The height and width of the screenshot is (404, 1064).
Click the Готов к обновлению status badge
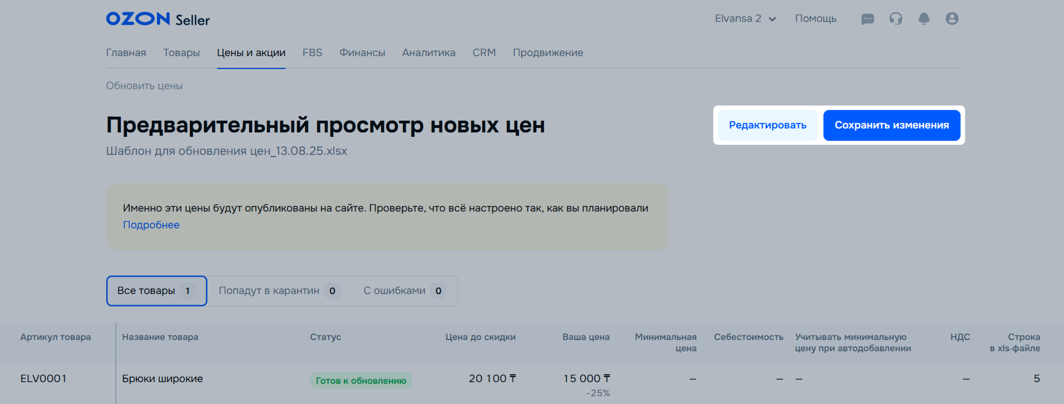click(361, 380)
